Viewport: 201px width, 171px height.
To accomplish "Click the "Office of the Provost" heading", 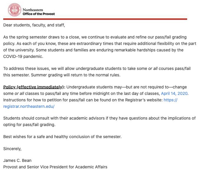I will point(39,14).
